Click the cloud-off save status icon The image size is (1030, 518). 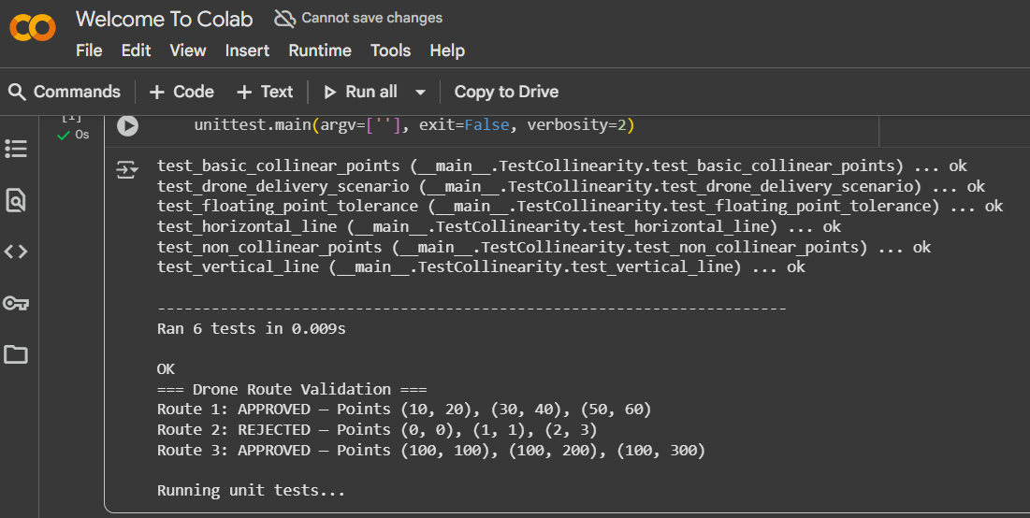coord(284,18)
